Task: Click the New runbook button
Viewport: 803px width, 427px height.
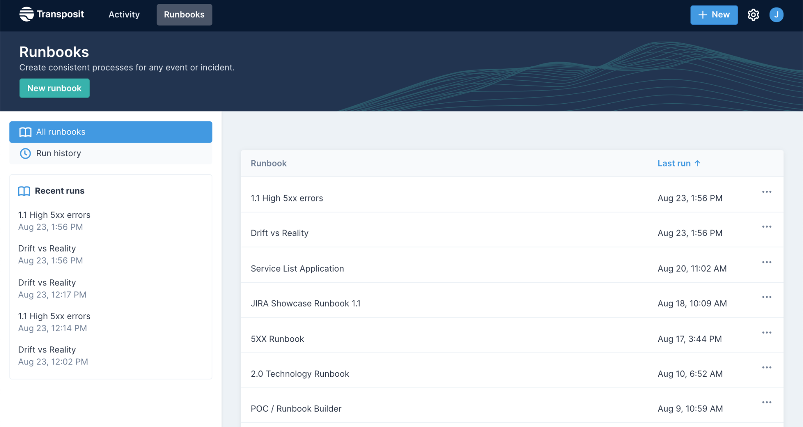Action: point(54,88)
